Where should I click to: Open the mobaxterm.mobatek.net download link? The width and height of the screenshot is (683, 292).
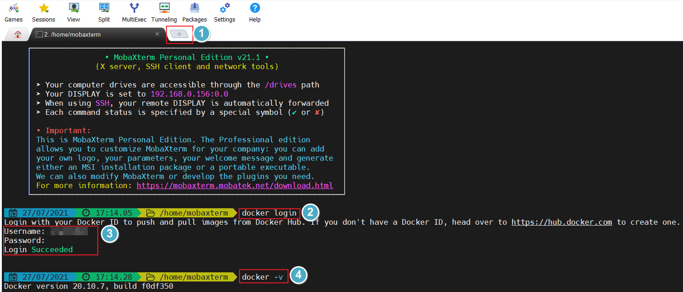pyautogui.click(x=235, y=186)
